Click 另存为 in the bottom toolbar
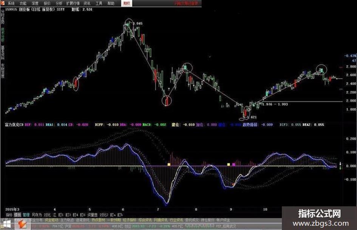This screenshot has width=357, height=230. 37,215
